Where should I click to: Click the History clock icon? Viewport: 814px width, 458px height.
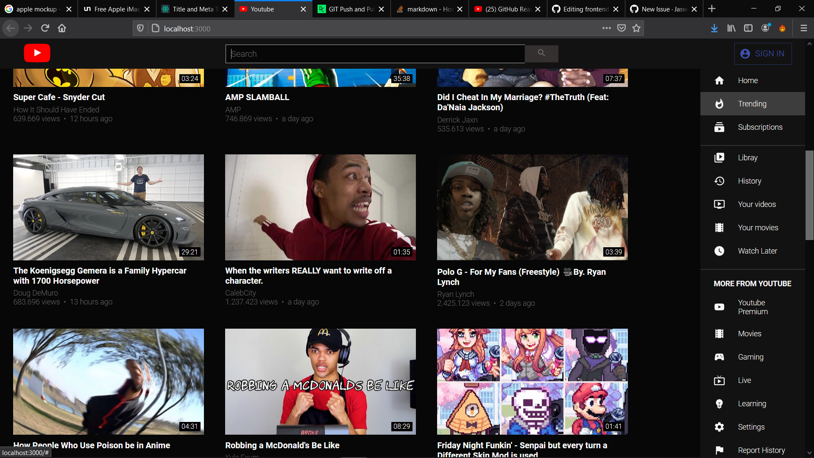coord(719,181)
